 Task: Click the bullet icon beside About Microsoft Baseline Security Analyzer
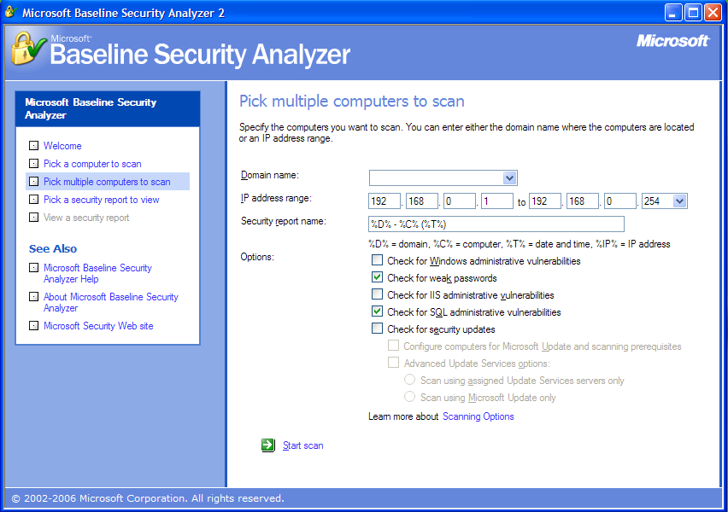point(33,296)
